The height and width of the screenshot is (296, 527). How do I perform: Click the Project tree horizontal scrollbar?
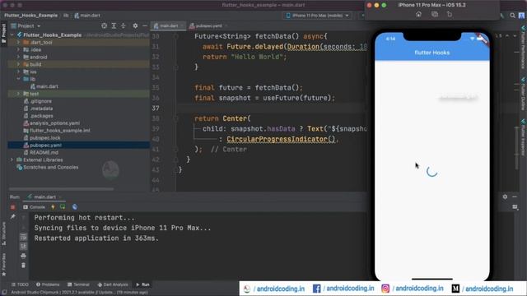coord(61,189)
